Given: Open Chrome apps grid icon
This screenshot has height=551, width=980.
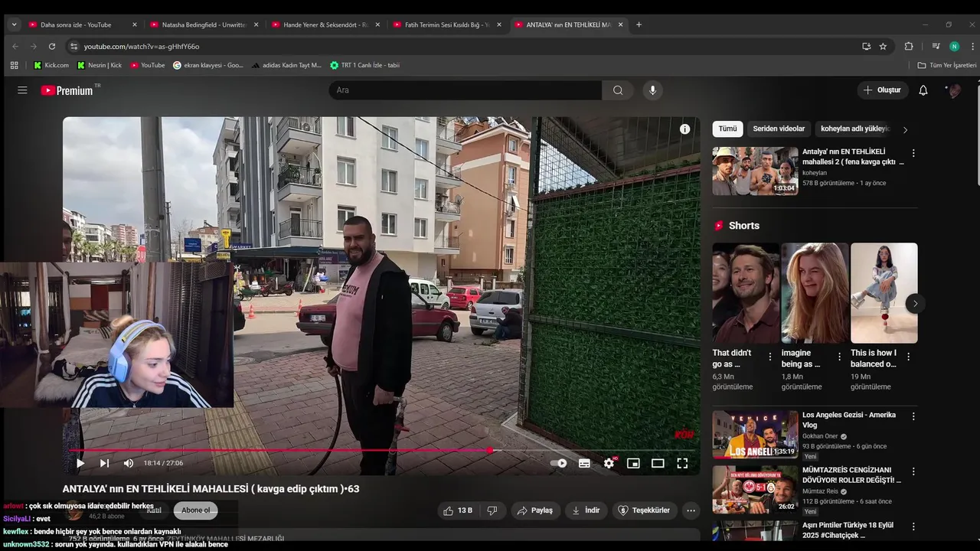Looking at the screenshot, I should click(14, 65).
